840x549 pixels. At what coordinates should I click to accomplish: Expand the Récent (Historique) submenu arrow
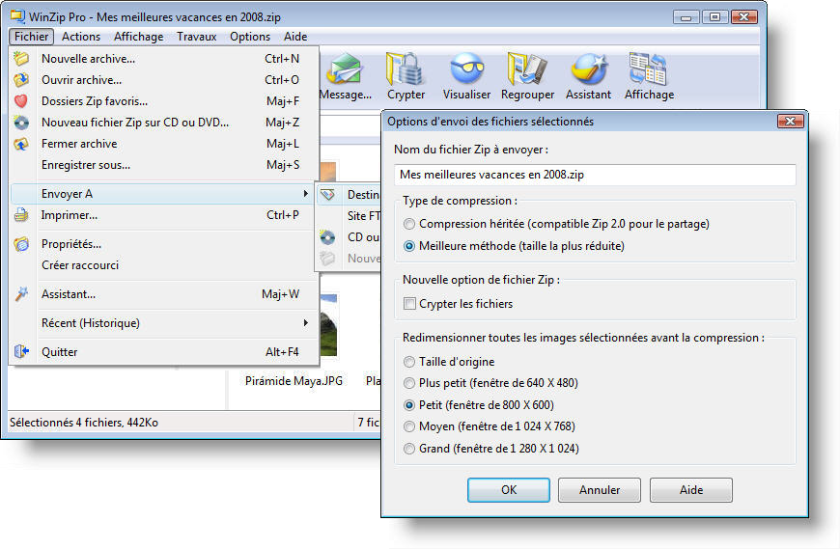(305, 322)
